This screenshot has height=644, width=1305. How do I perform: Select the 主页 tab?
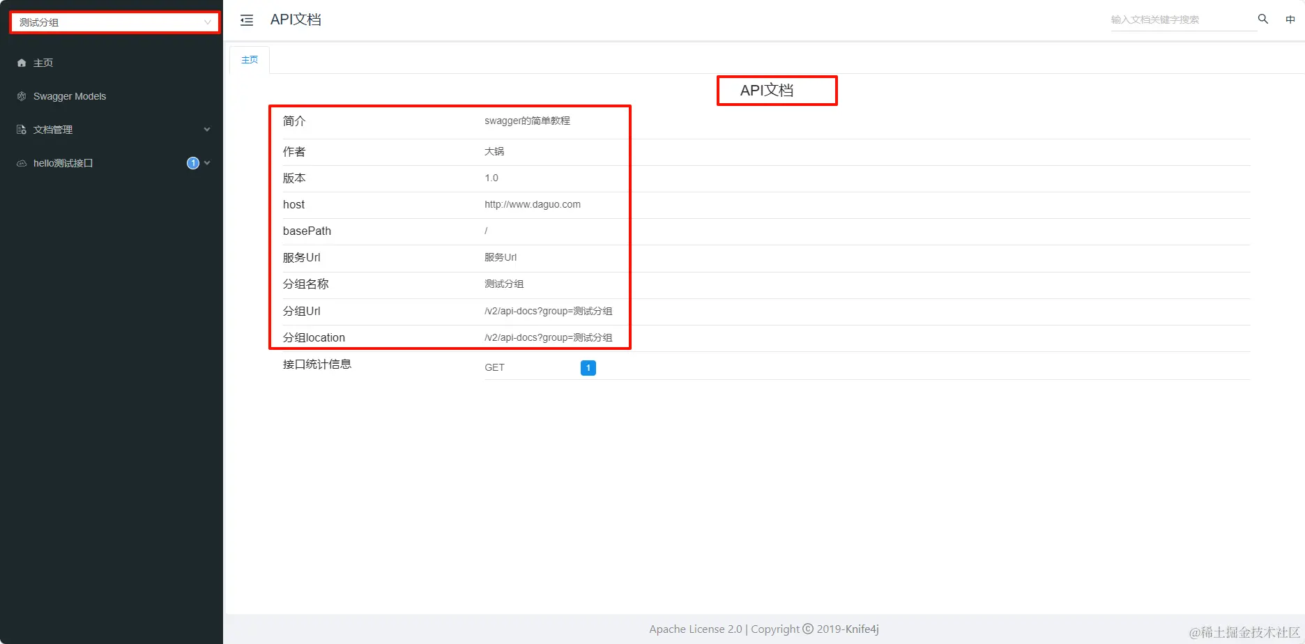(x=250, y=60)
